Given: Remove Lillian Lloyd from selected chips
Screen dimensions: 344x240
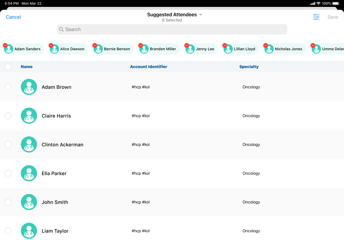Looking at the screenshot, I should [225, 45].
